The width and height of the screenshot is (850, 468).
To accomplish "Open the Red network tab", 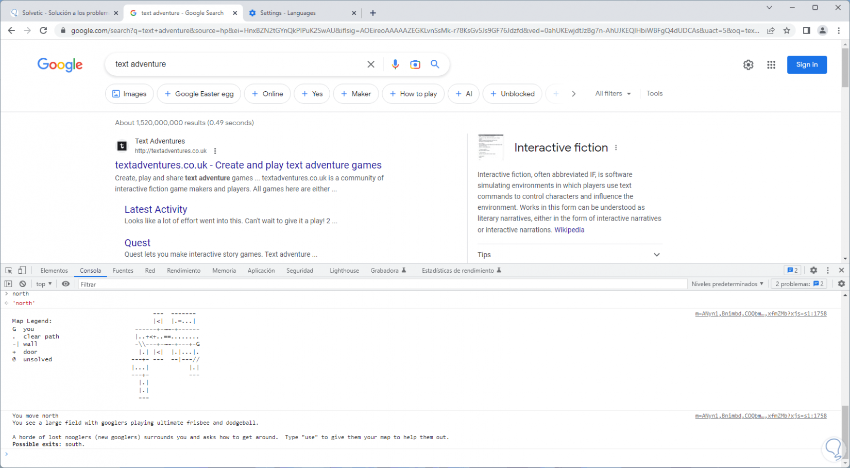I will [150, 271].
